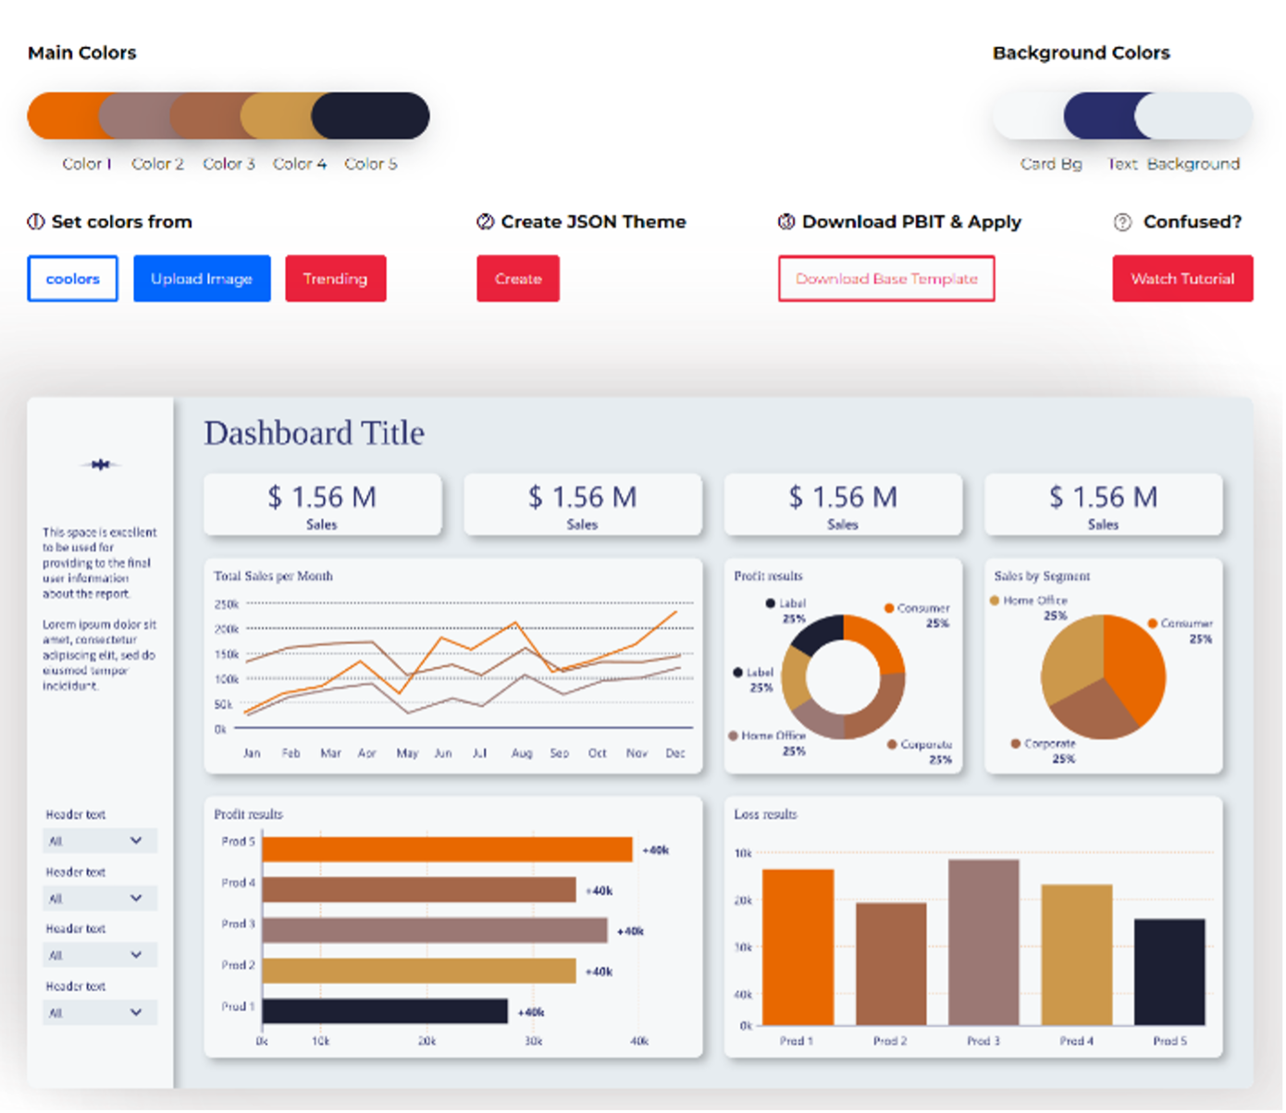Select the Text color swatch

tap(1100, 117)
